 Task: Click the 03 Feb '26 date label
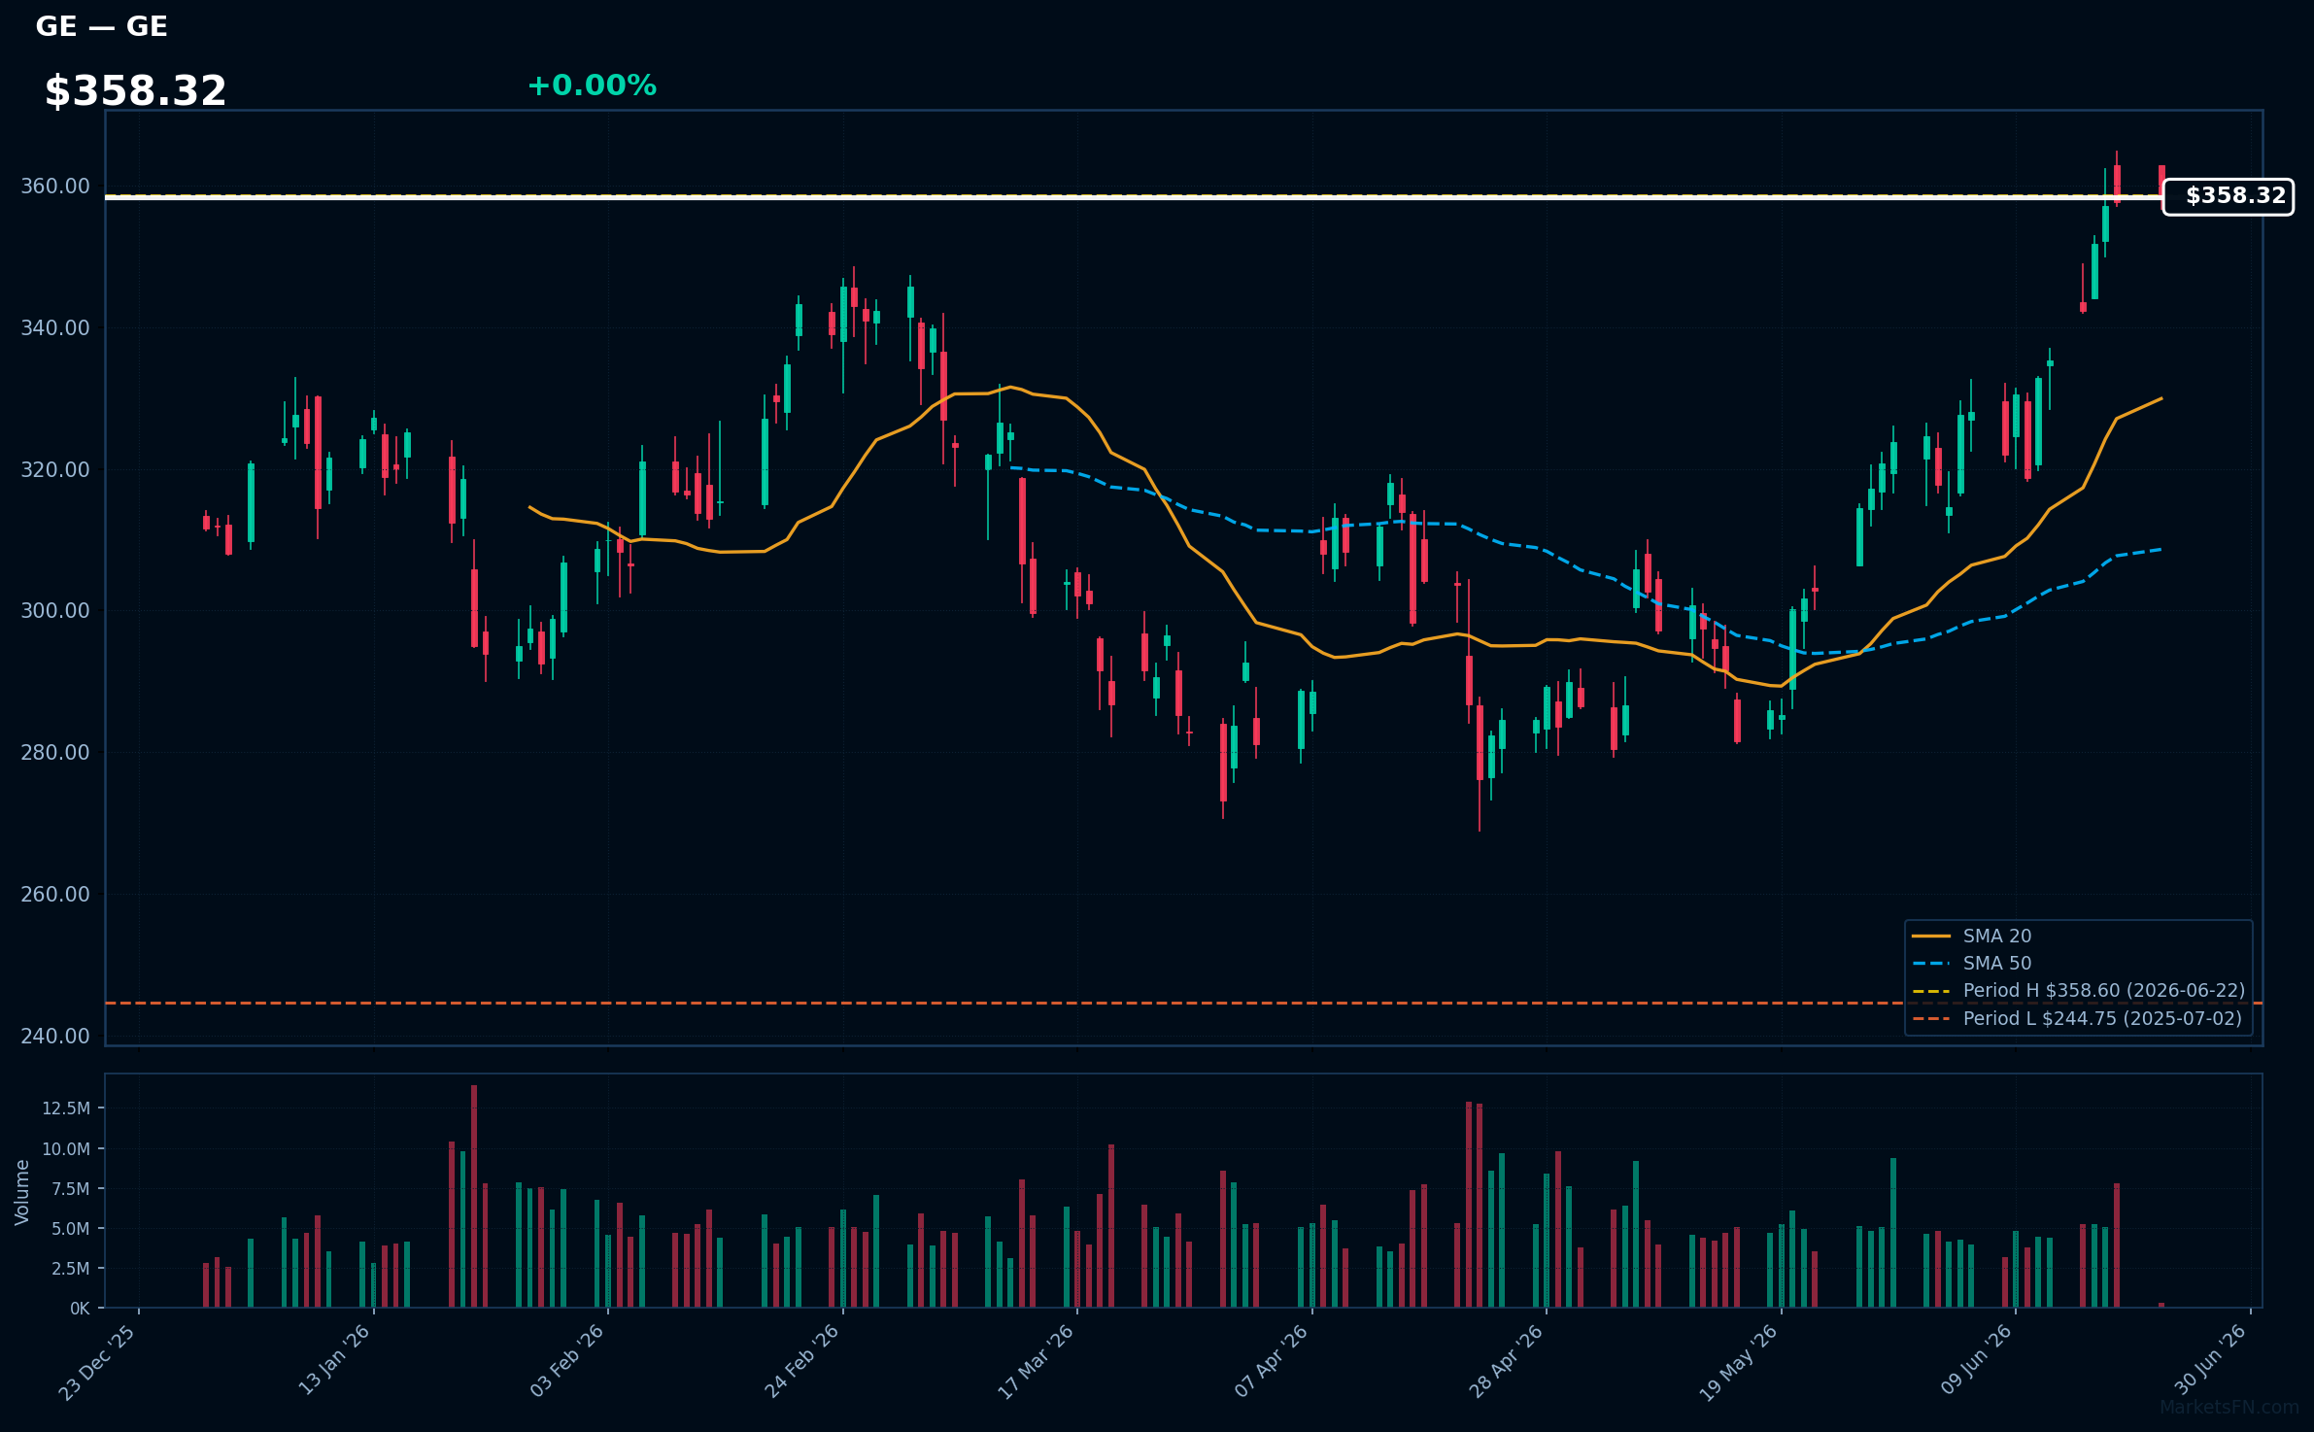[x=567, y=1361]
